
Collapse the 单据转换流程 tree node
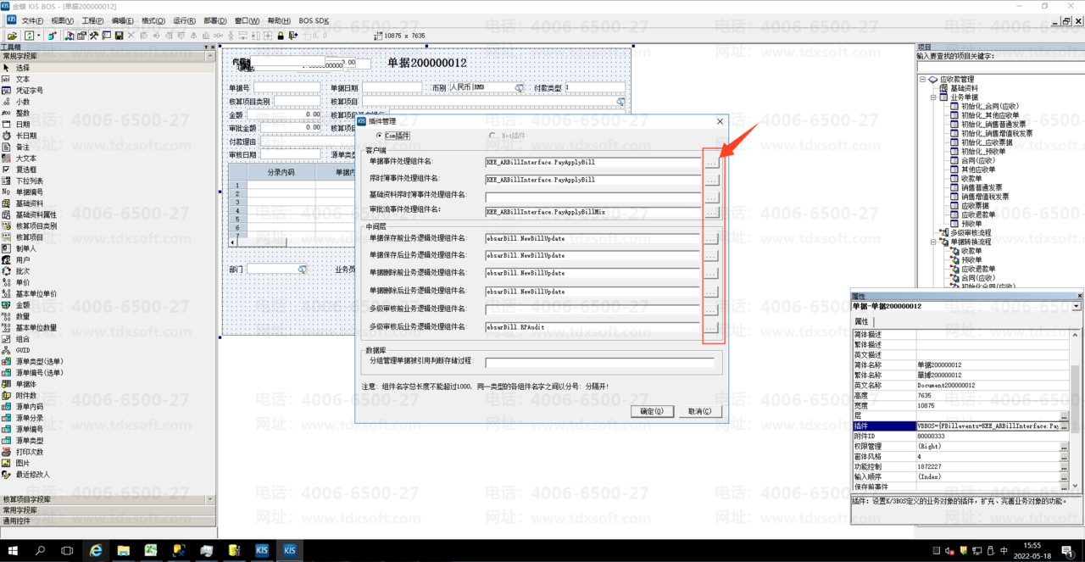(932, 242)
